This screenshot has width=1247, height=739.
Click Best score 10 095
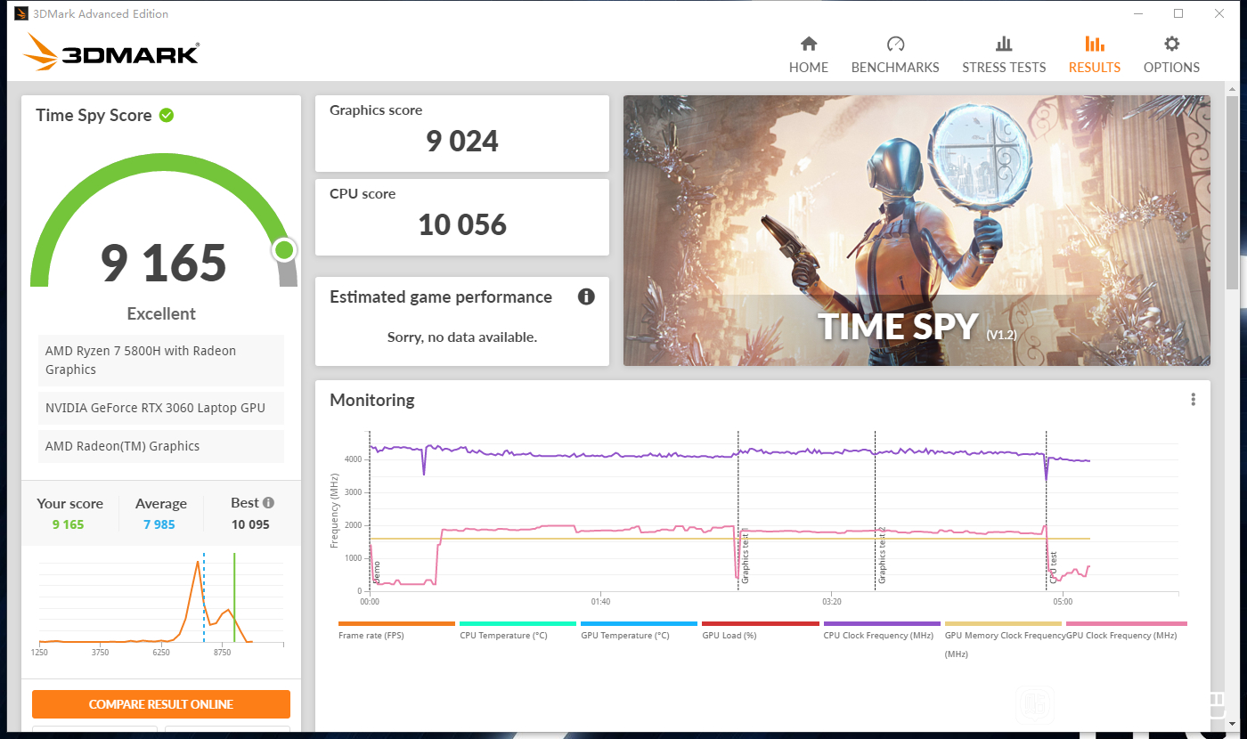[250, 524]
